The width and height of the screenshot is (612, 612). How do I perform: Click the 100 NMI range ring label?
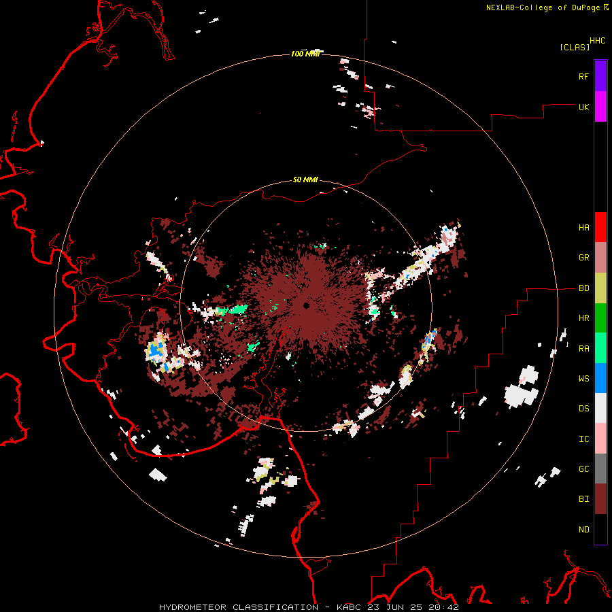[x=305, y=54]
